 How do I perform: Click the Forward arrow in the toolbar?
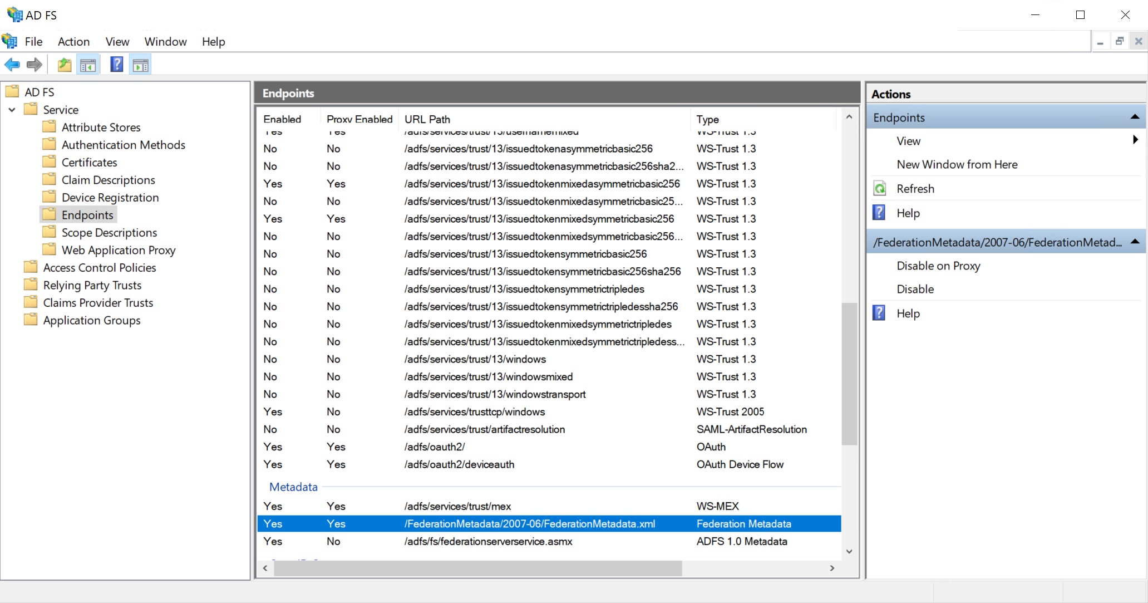(35, 65)
